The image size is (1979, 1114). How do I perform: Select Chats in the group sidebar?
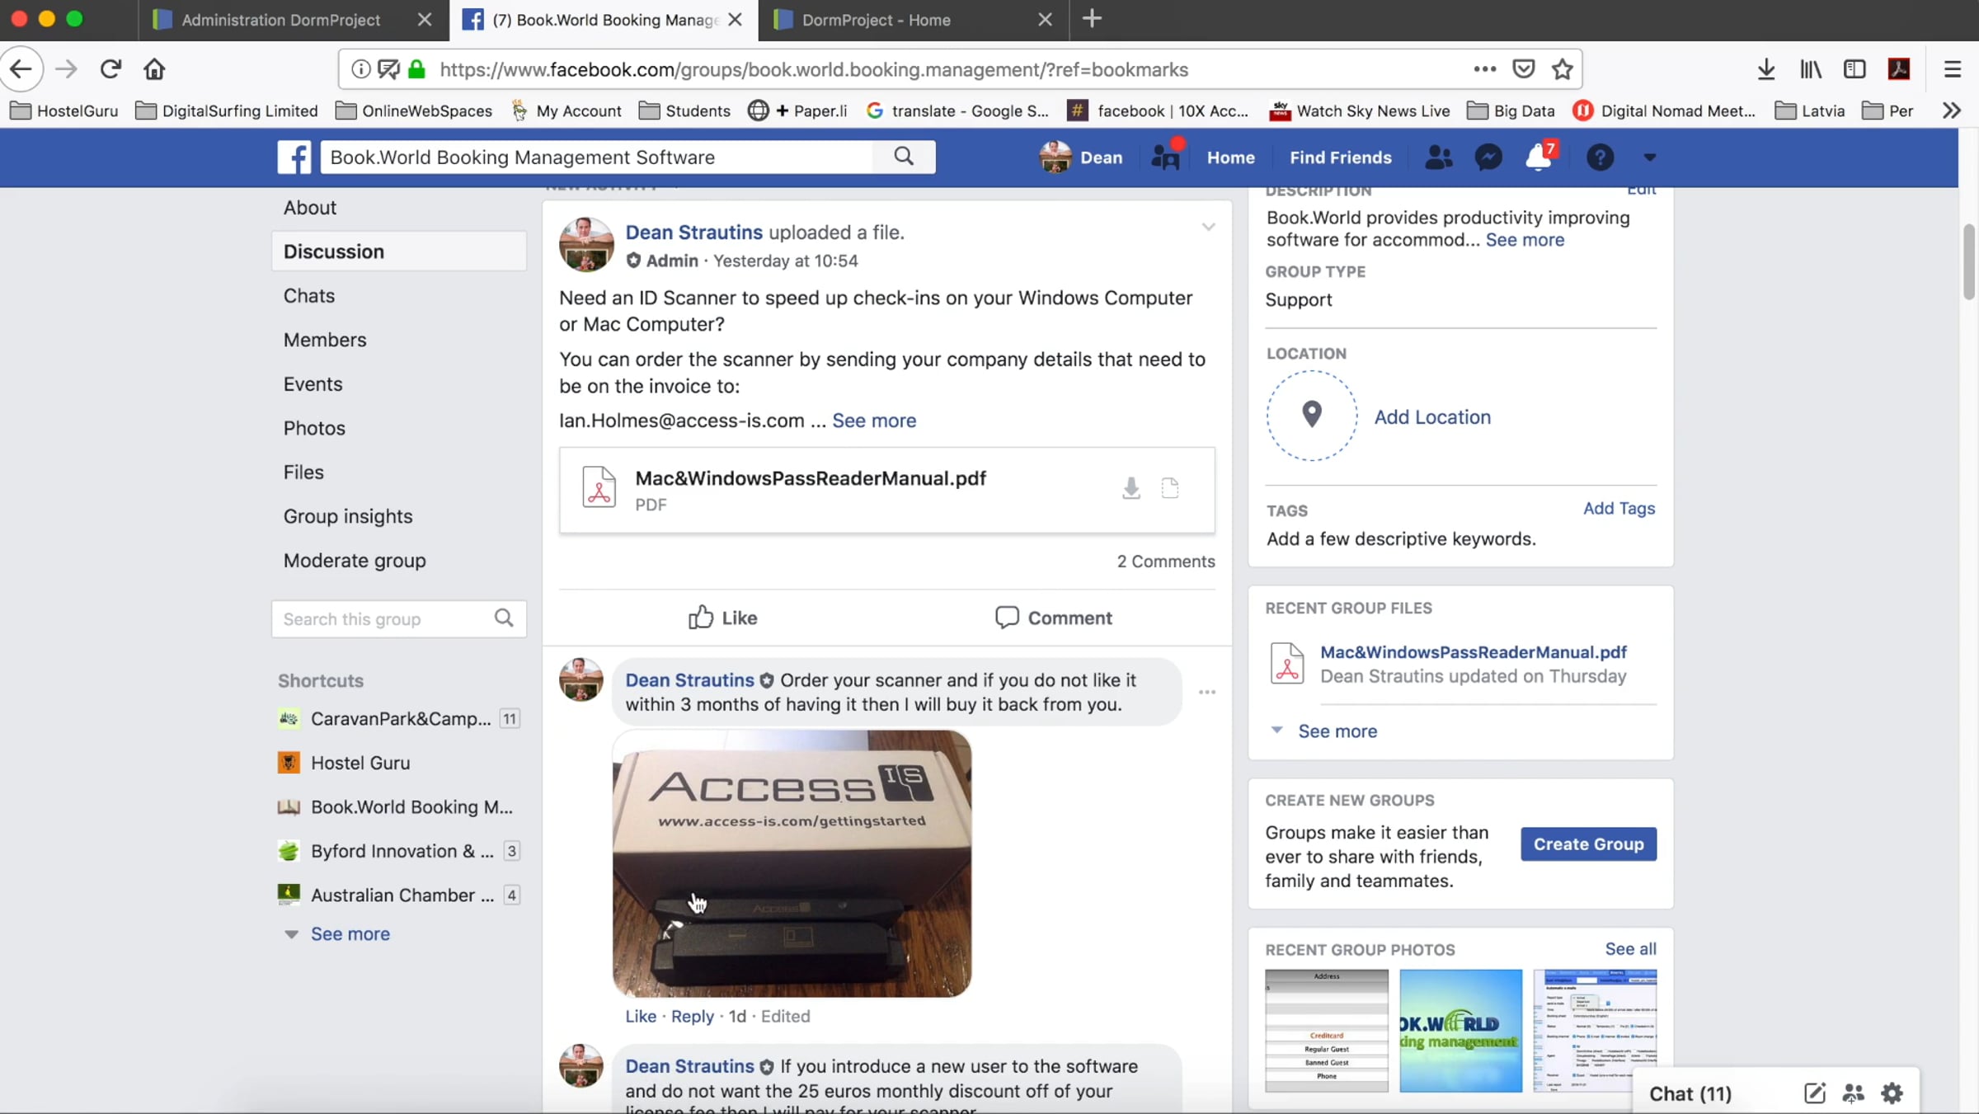point(309,295)
